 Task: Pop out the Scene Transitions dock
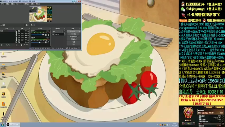point(65,29)
